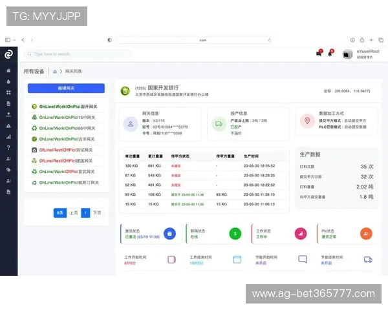Open the water drop icon in sidebar
Screen dimensions: 388x310
8,81
